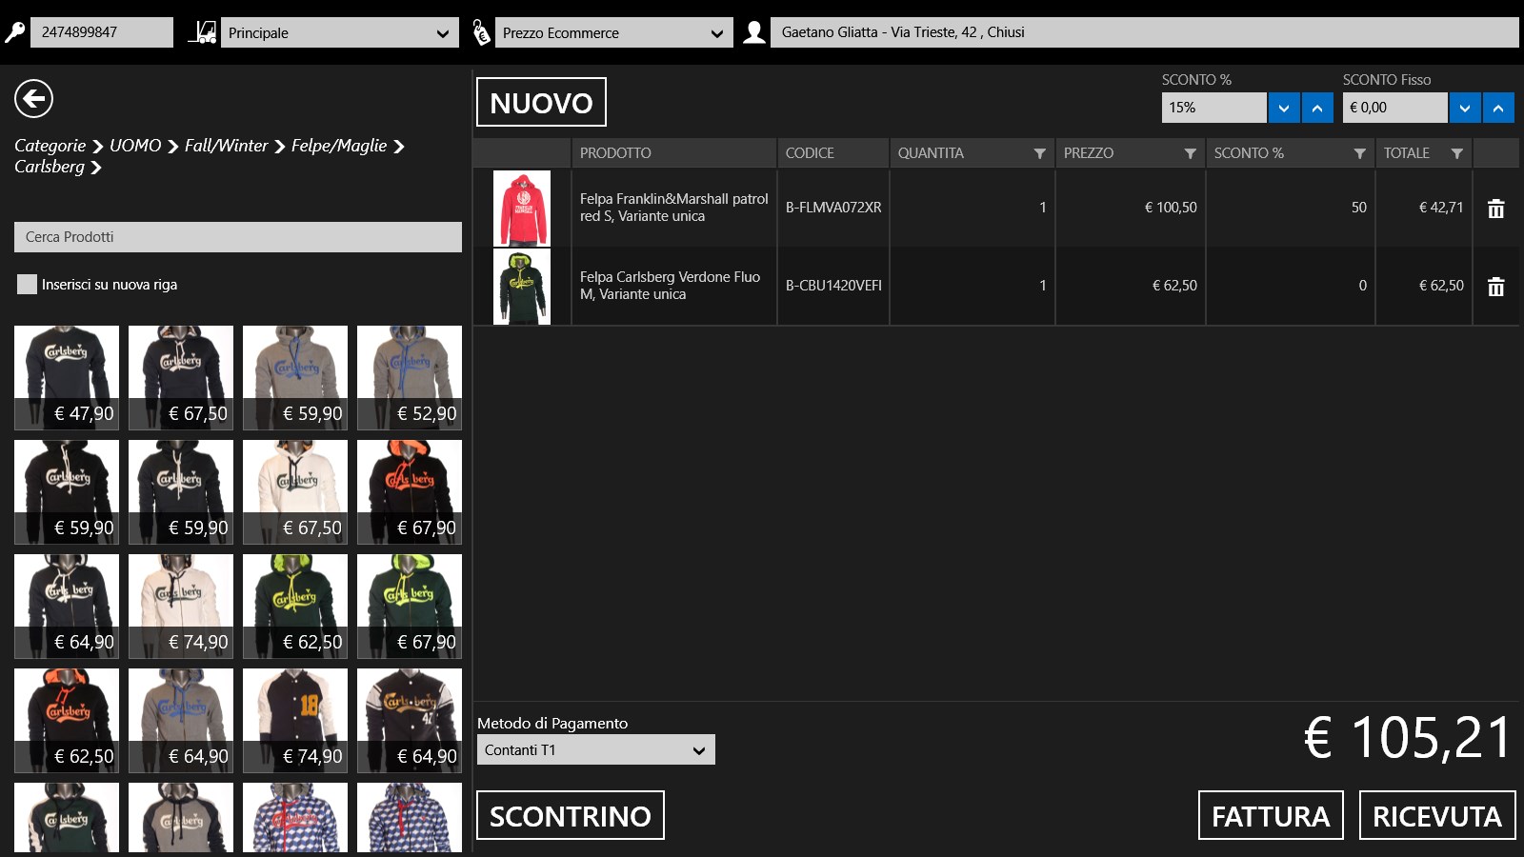The height and width of the screenshot is (857, 1524).
Task: Delete the Felpa Franklin&Marshall row with trash icon
Action: pyautogui.click(x=1495, y=209)
